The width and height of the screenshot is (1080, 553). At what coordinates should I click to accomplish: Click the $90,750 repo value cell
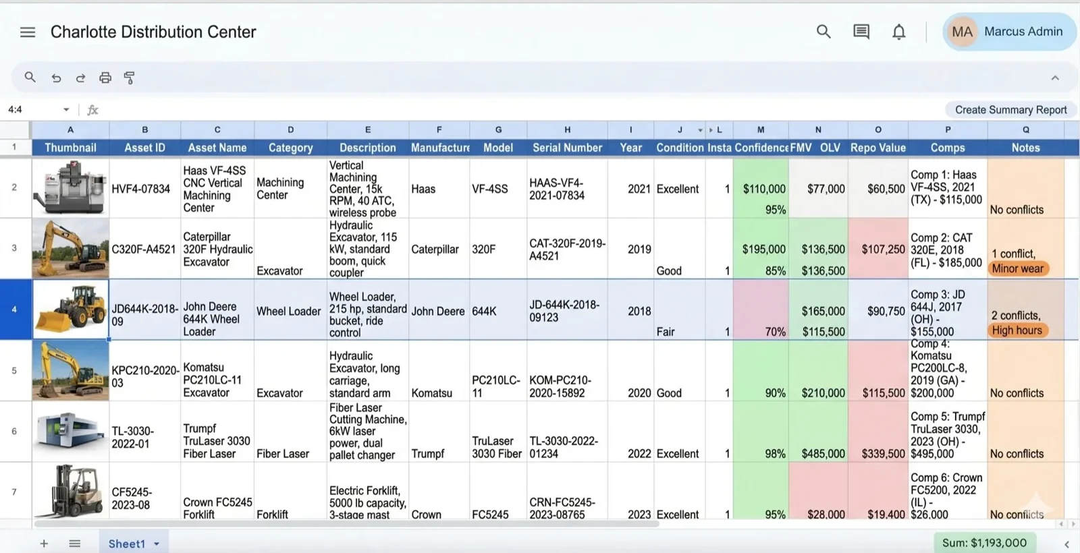pyautogui.click(x=878, y=310)
